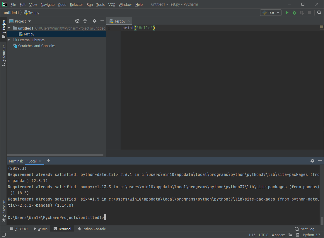Click the inspection status indicator
Image resolution: width=324 pixels, height=238 pixels.
pyautogui.click(x=322, y=27)
